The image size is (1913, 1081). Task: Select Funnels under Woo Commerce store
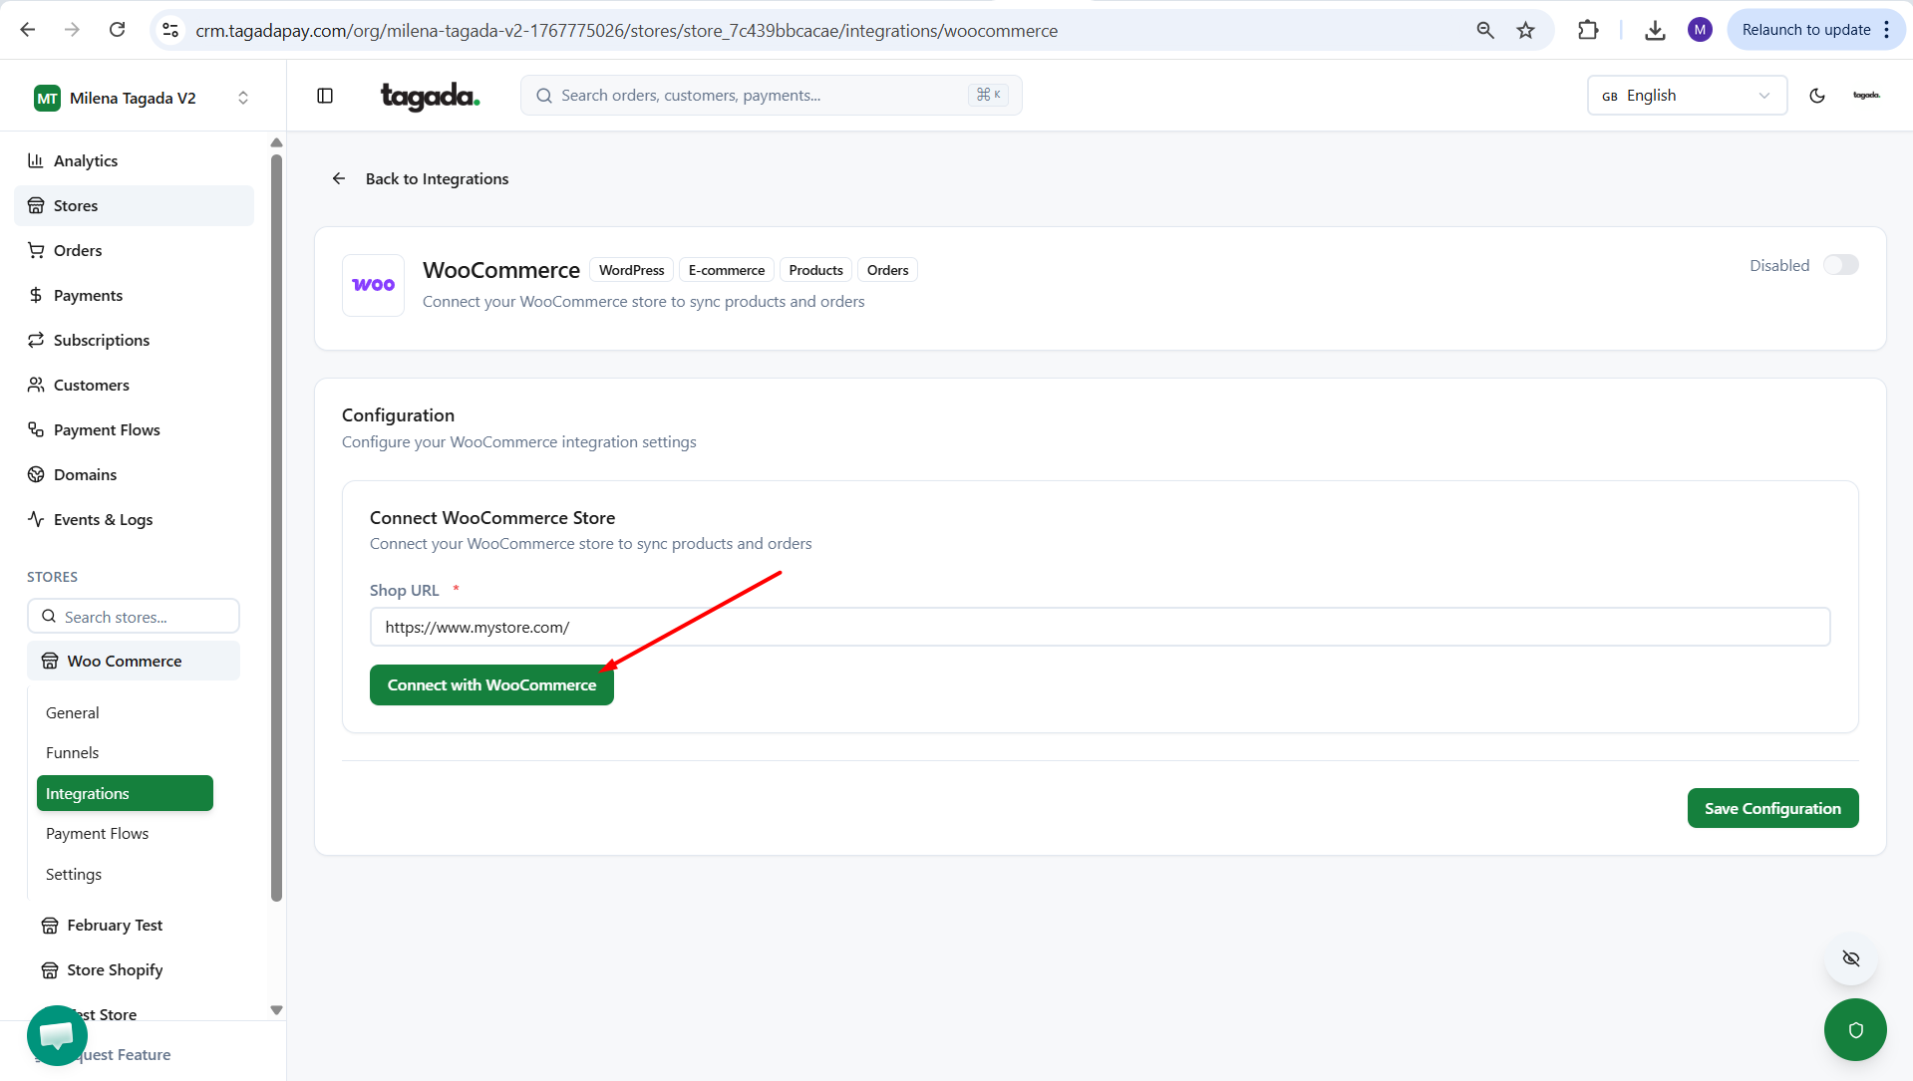[73, 752]
